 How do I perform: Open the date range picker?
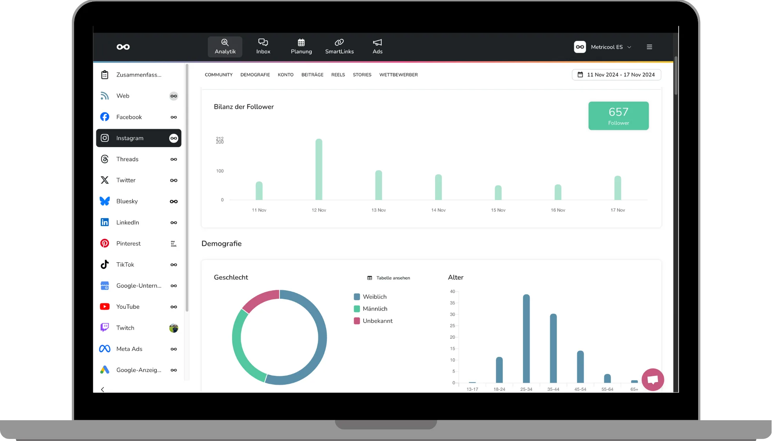616,74
